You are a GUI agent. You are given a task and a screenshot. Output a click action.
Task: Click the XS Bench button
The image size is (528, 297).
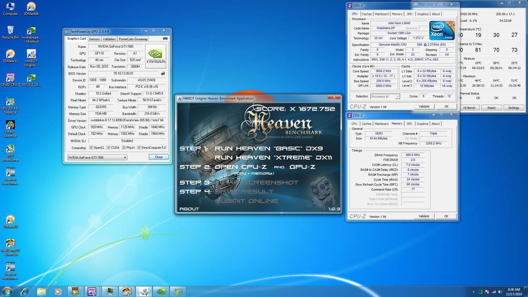[469, 108]
